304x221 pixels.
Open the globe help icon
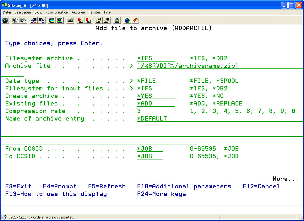[127, 20]
